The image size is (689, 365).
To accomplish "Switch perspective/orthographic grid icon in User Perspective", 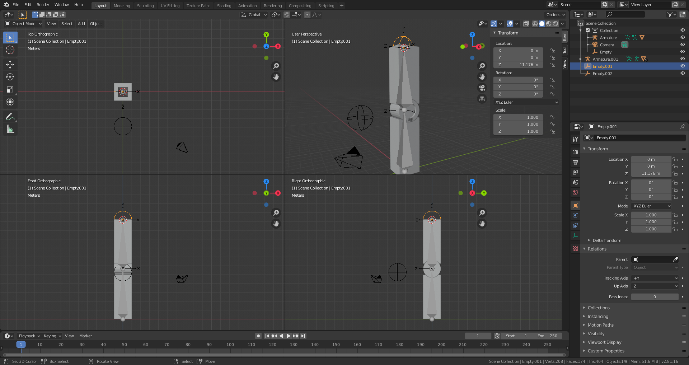I will 482,99.
